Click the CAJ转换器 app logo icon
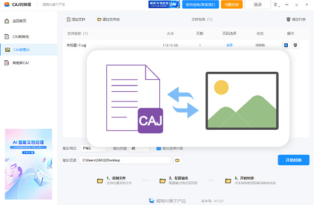This screenshot has height=205, width=314. coord(7,5)
